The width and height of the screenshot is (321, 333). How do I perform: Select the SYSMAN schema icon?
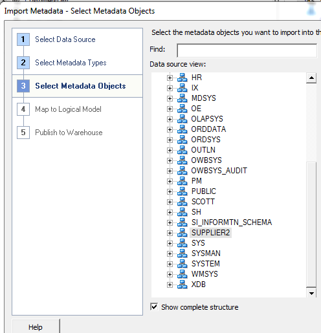[183, 253]
